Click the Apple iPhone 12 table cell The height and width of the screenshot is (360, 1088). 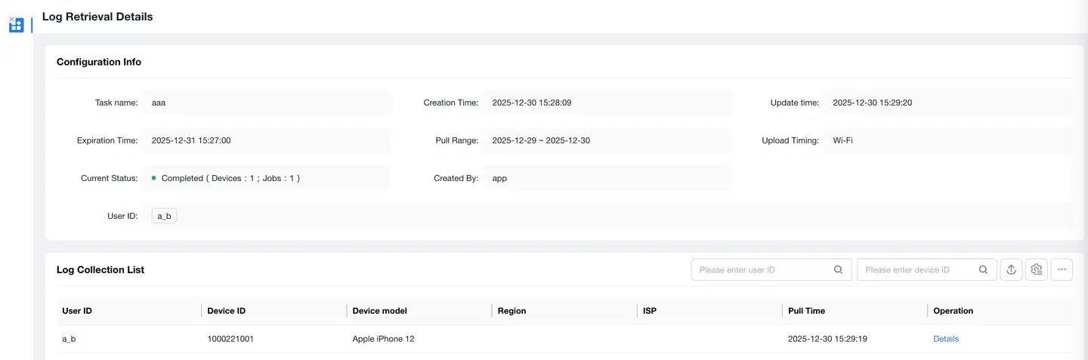[383, 339]
